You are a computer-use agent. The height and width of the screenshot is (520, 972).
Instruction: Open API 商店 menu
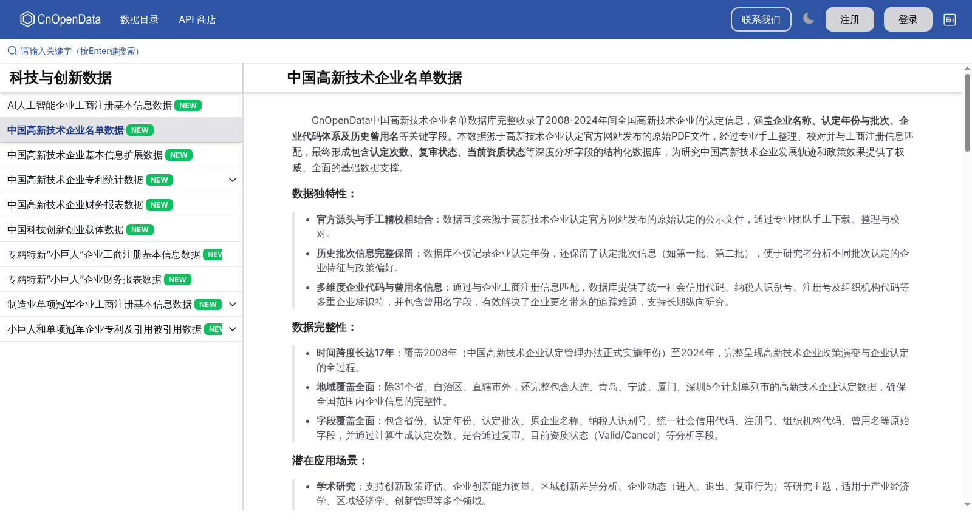197,19
